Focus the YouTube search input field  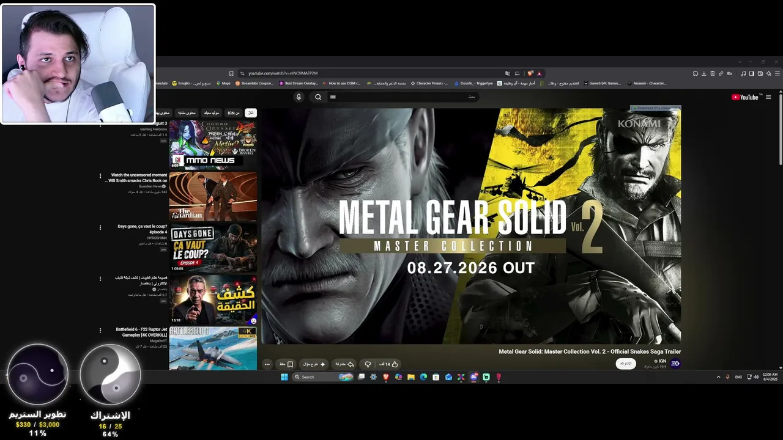click(x=404, y=97)
